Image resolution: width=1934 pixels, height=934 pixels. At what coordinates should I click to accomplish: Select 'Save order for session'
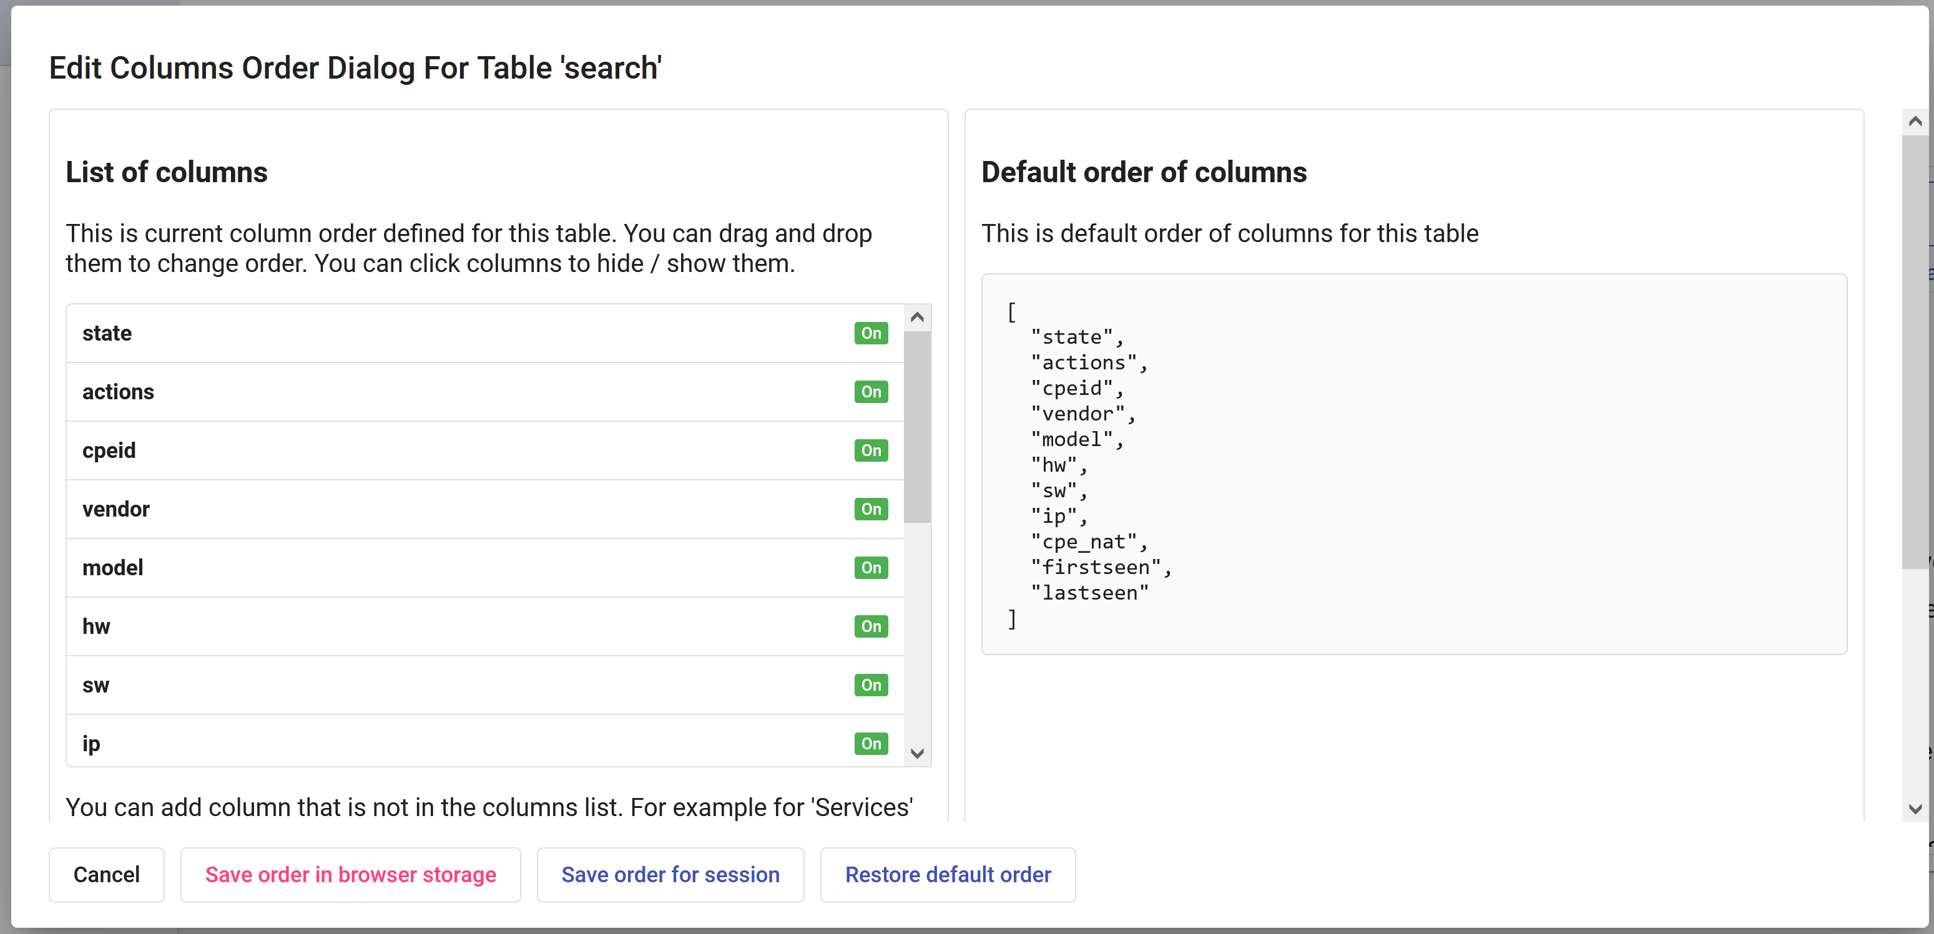click(x=670, y=875)
